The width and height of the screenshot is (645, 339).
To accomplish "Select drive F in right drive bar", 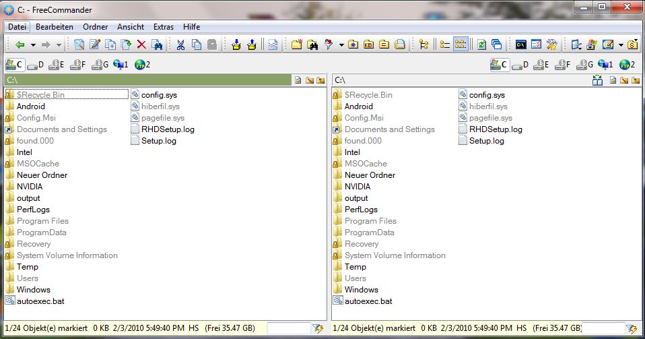I will (562, 65).
